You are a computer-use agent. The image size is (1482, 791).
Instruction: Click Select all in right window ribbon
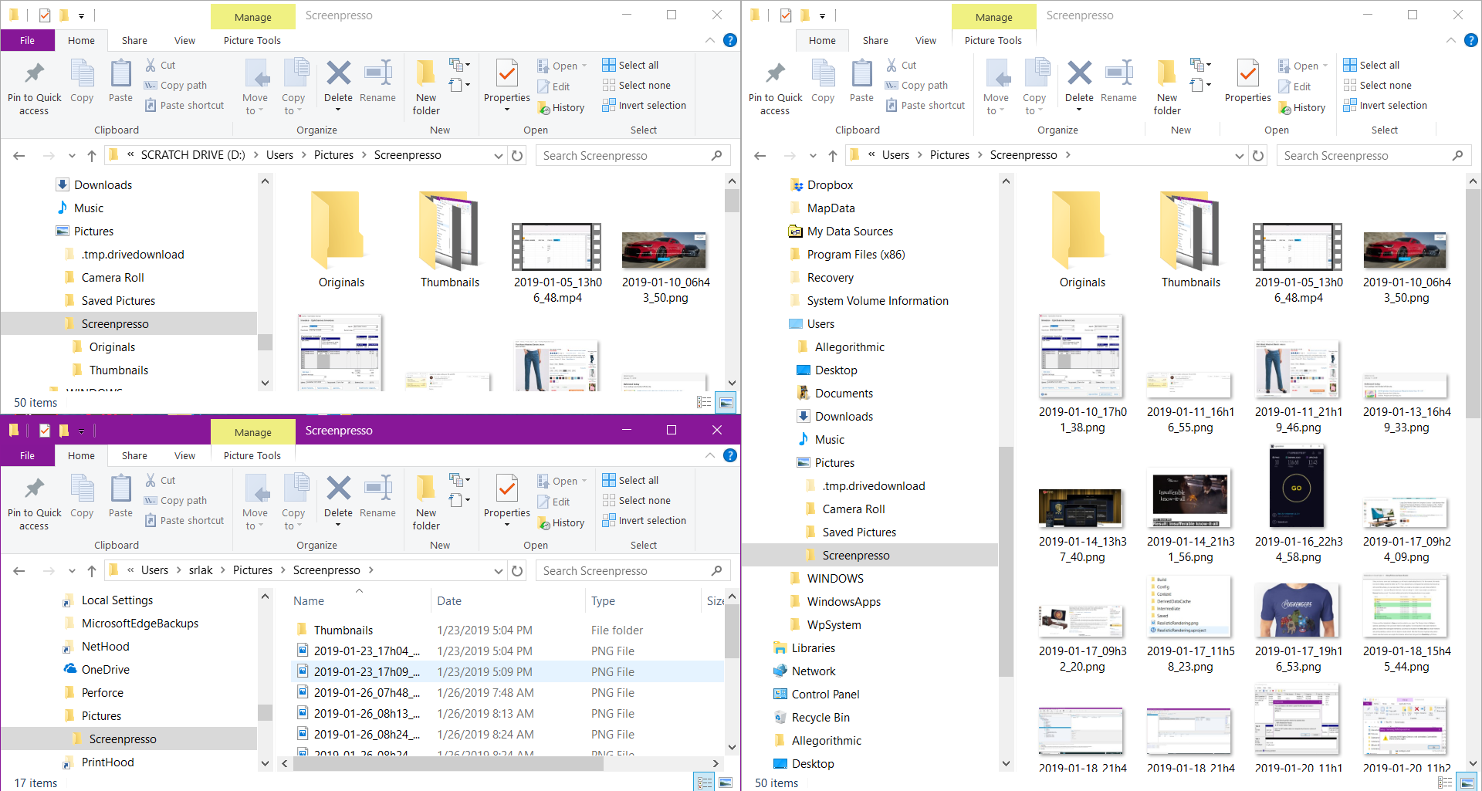1371,66
